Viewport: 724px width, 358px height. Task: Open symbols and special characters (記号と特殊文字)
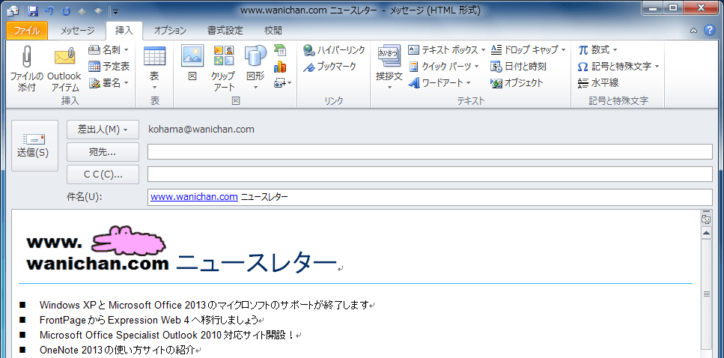click(618, 66)
